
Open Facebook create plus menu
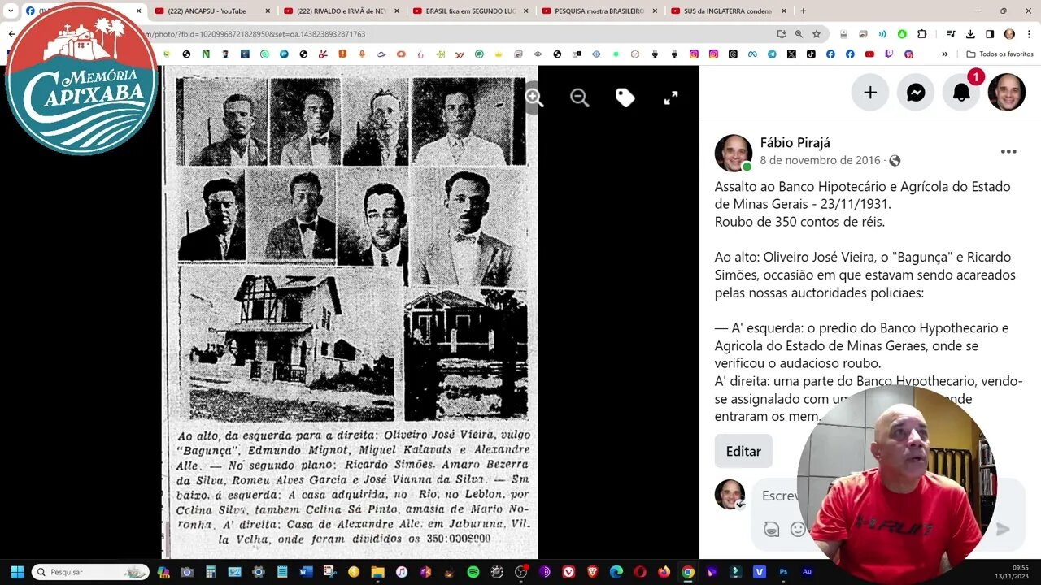870,93
